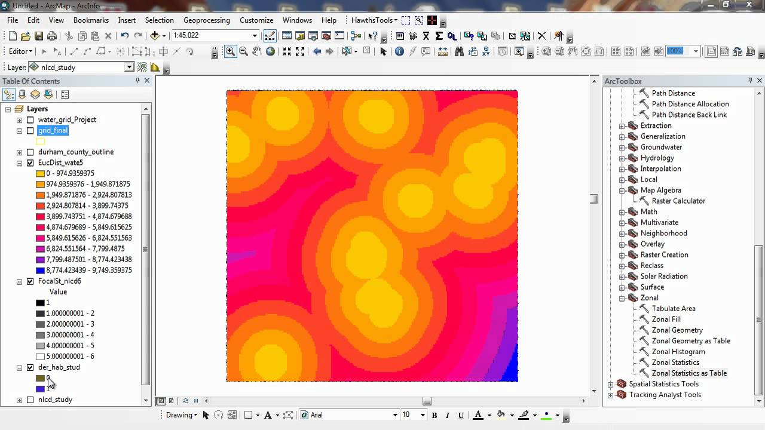The image size is (765, 430).
Task: Open the Windows menu
Action: pos(297,20)
